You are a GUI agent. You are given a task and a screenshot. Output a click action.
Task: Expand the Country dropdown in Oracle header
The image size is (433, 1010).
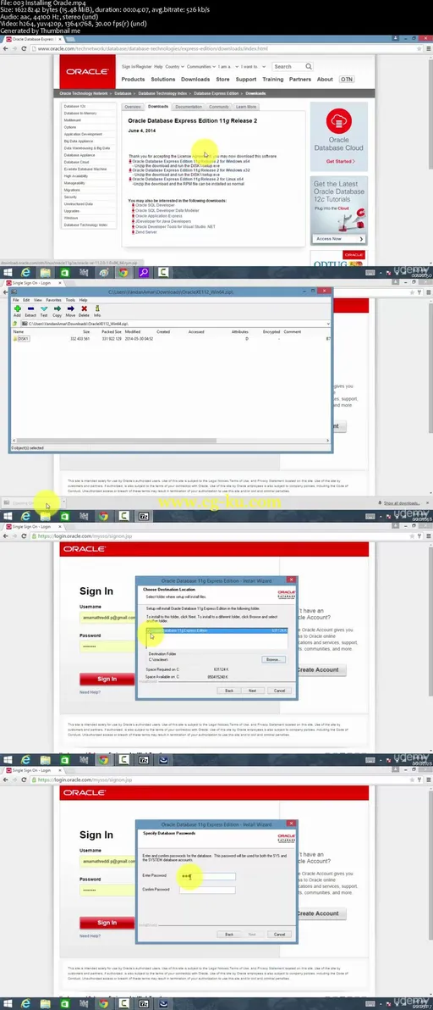174,66
